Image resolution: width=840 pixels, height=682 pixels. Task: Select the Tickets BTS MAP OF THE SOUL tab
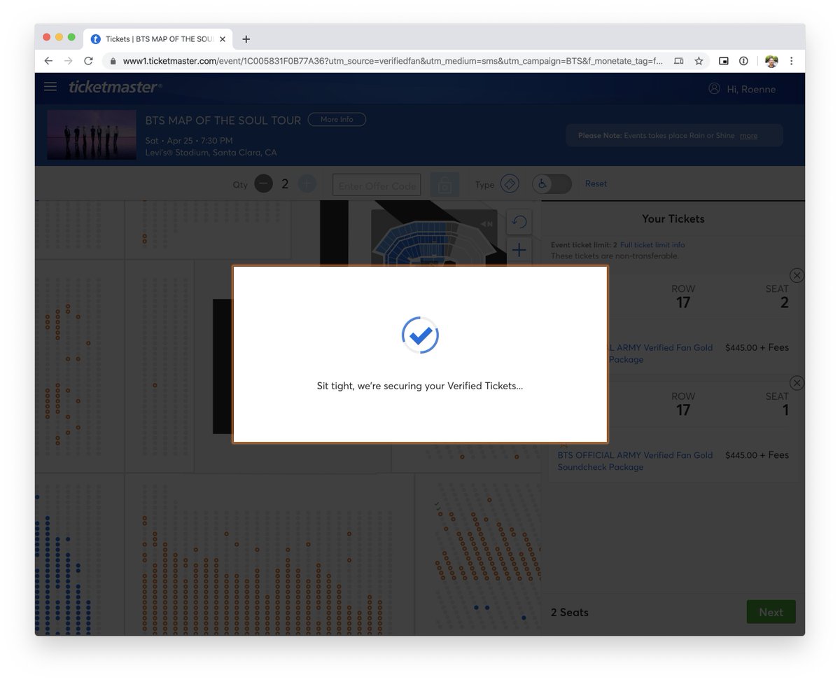tap(158, 39)
